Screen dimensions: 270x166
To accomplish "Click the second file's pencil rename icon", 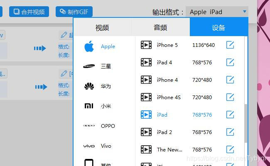I will [64, 73].
